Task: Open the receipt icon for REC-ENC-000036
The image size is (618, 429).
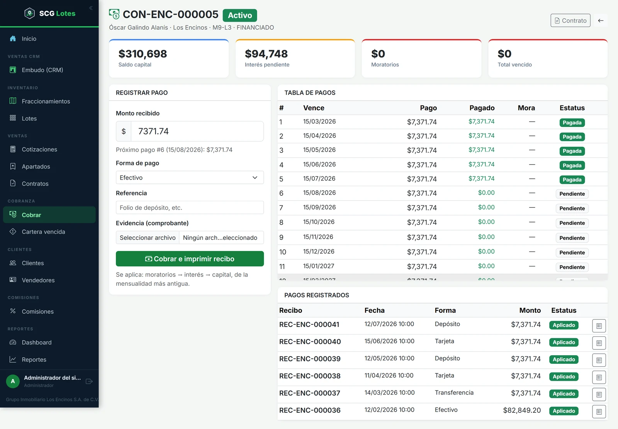Action: tap(599, 412)
